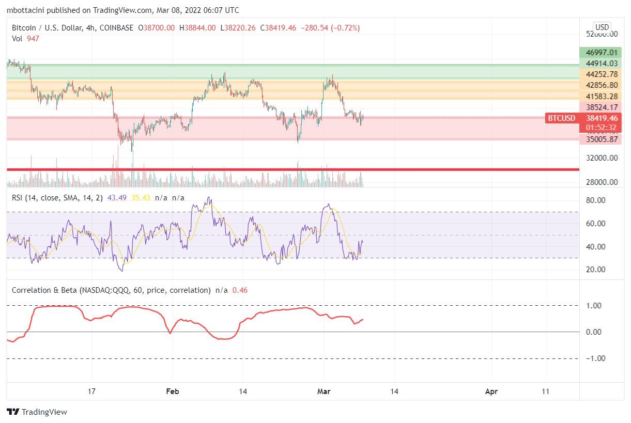Open the USD currency selector
Viewport: 631px width, 423px height.
click(602, 27)
